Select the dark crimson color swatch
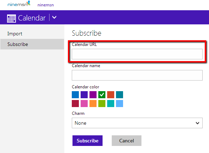The image size is (209, 153). point(75,104)
